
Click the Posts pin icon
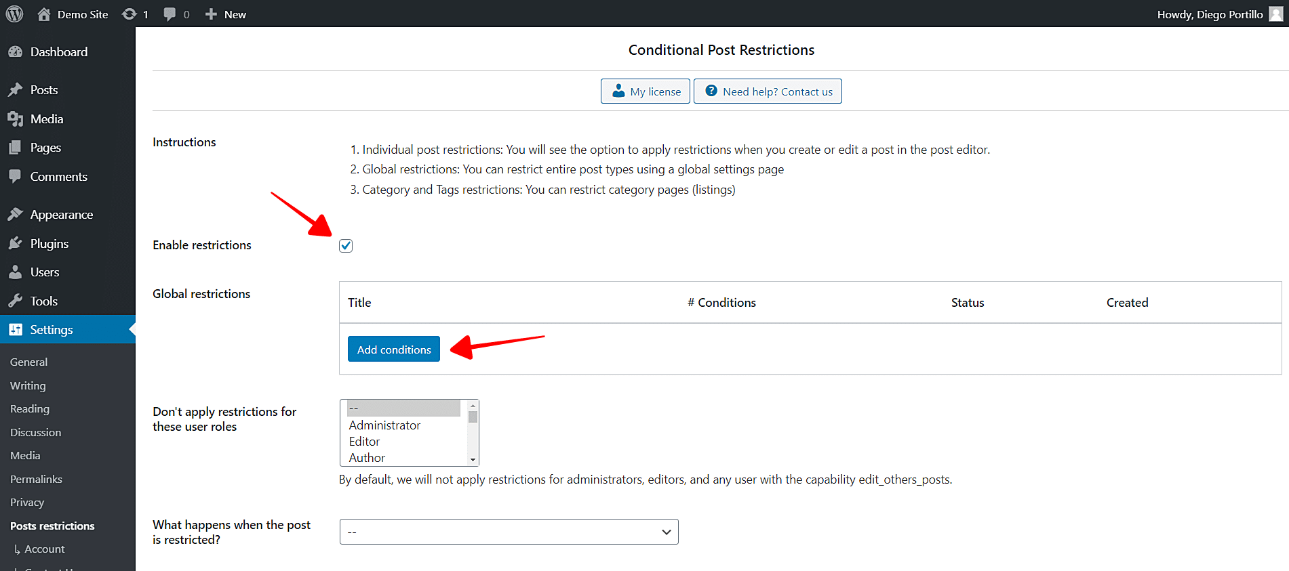click(15, 90)
